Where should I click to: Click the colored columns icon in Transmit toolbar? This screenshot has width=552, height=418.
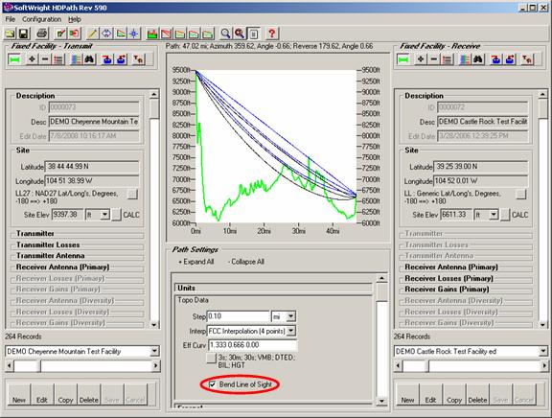coord(76,59)
